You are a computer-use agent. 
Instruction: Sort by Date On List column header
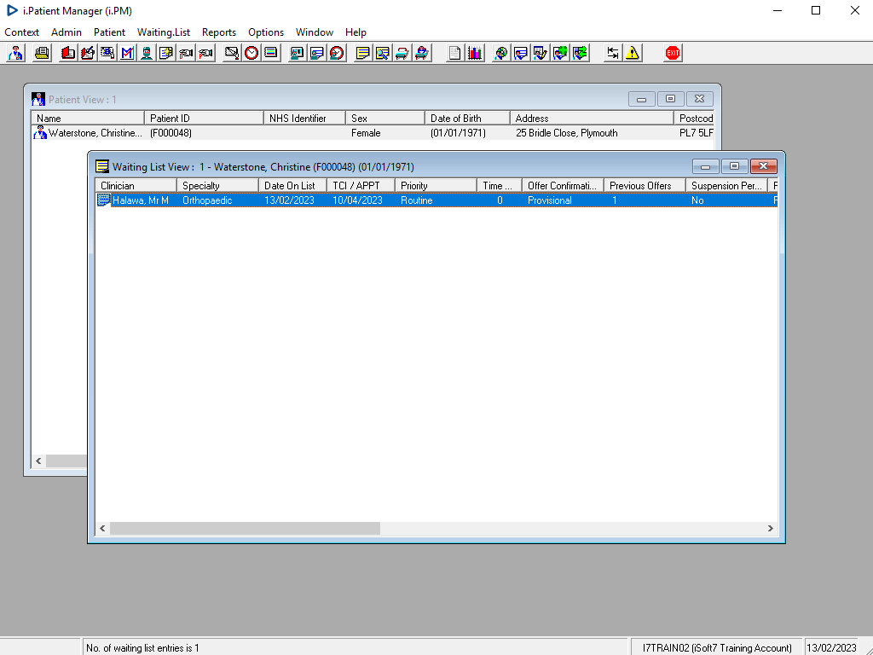[x=293, y=185]
